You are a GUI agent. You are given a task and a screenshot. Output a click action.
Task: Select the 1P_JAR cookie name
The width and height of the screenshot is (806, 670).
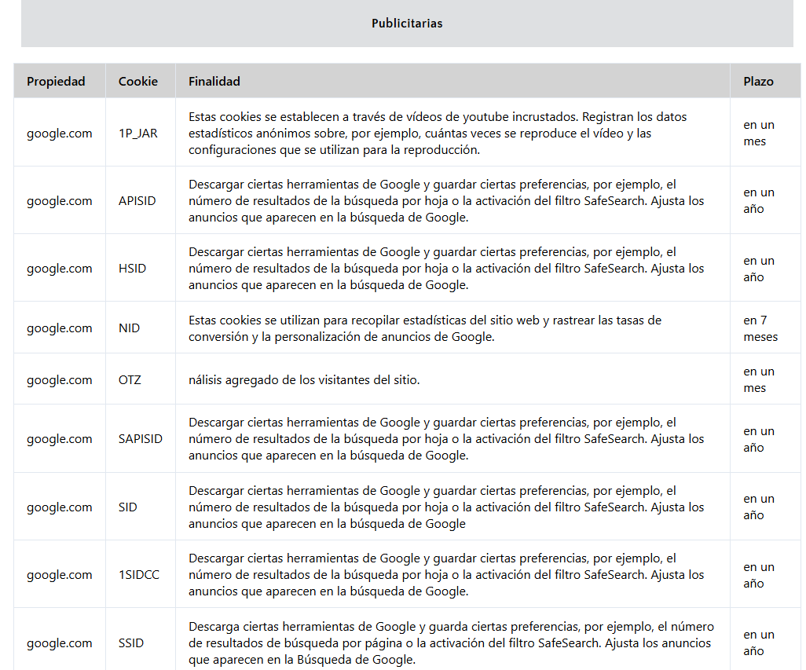tap(138, 134)
